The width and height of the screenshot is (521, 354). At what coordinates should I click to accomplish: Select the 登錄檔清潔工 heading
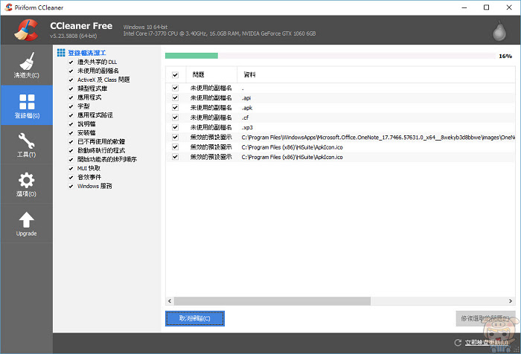tap(87, 53)
